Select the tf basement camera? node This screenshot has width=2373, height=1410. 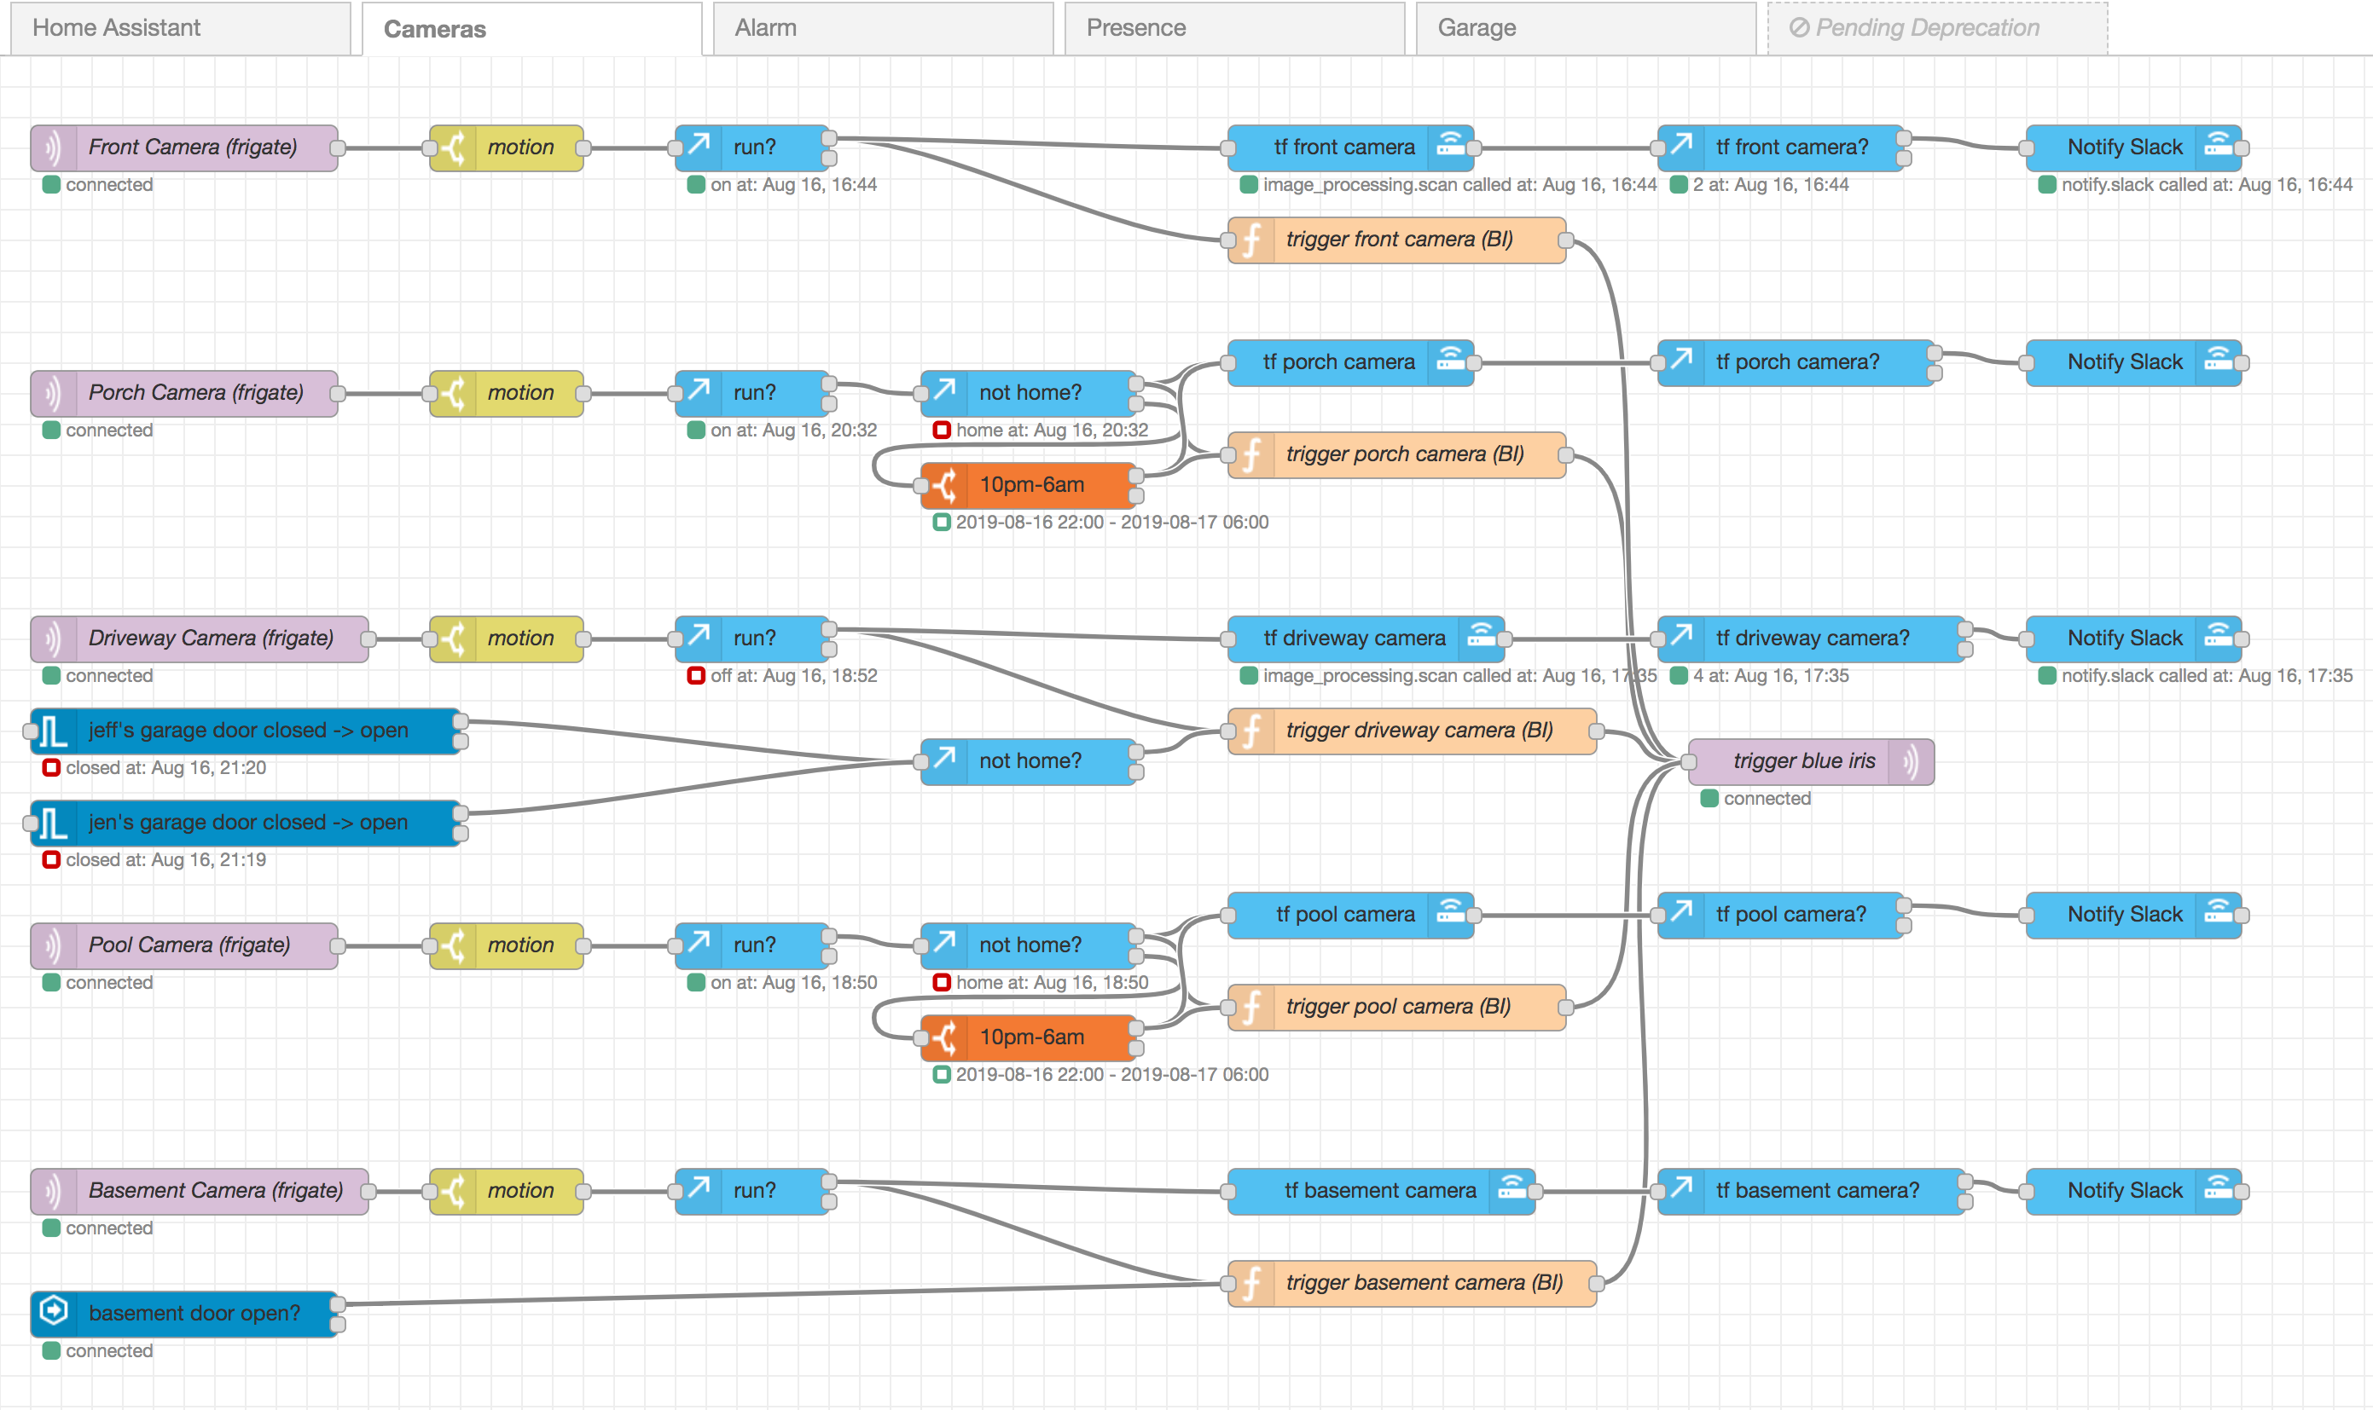coord(1811,1192)
